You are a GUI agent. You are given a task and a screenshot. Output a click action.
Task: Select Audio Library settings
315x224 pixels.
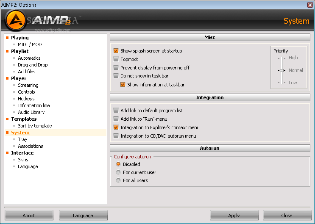click(x=31, y=112)
